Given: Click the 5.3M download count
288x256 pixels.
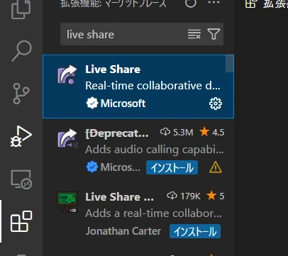Looking at the screenshot, I should point(177,133).
